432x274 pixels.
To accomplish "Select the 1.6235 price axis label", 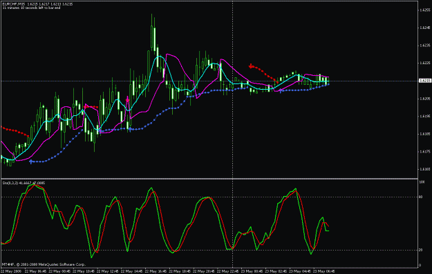I will click(x=424, y=46).
